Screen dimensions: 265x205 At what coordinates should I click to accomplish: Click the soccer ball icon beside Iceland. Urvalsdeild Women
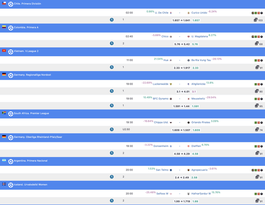tap(11, 185)
